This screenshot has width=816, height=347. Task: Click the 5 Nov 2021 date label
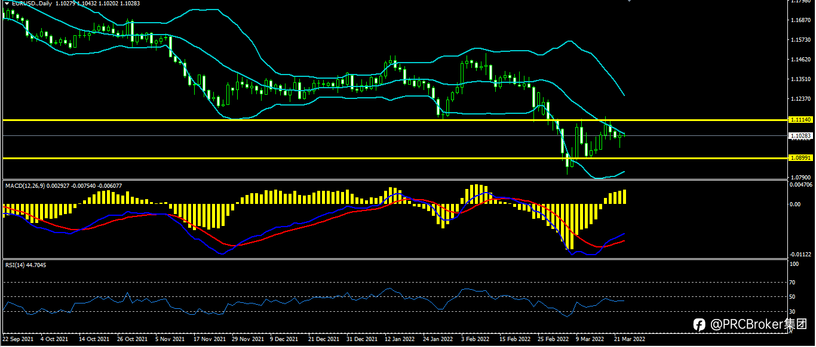[170, 339]
